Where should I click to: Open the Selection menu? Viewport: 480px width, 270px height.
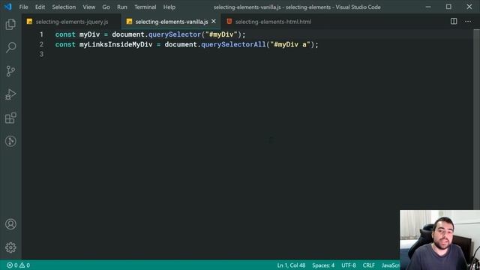(64, 7)
